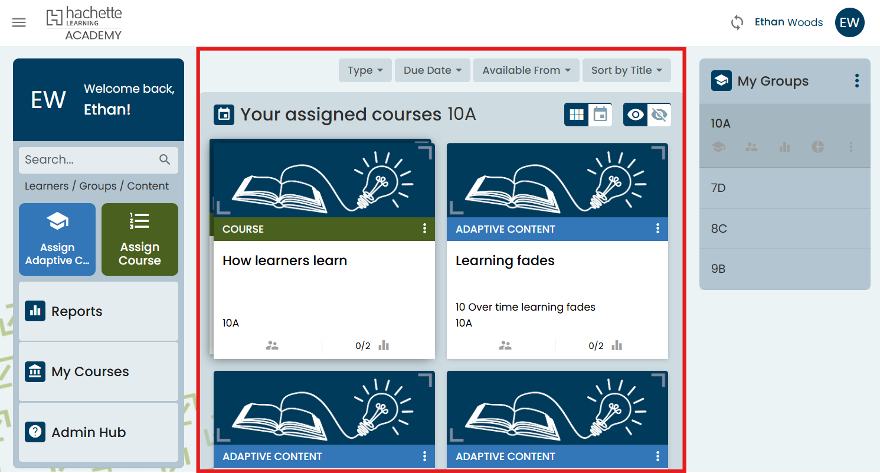Image resolution: width=880 pixels, height=473 pixels.
Task: Open three-dot menu on Learning fades card
Action: pos(657,229)
